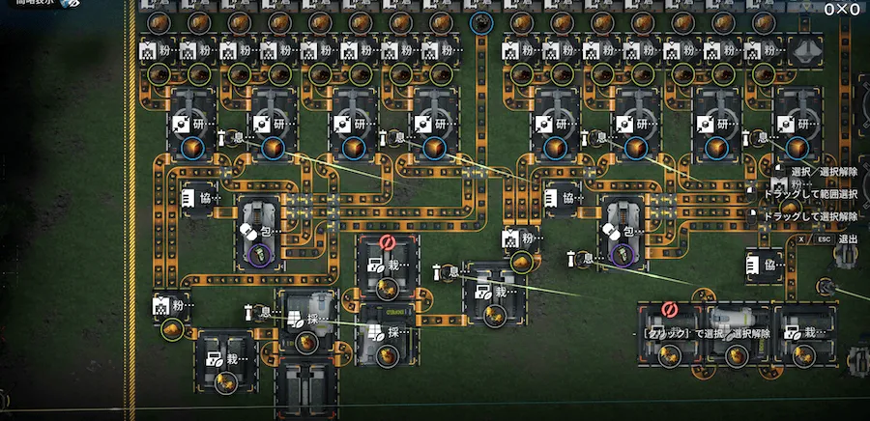This screenshot has width=870, height=421.
Task: Pick the purple-circled product on the left 包 machine
Action: tap(259, 255)
